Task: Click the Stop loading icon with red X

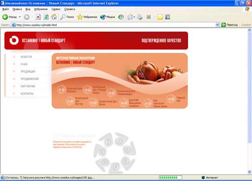Action: (38, 17)
